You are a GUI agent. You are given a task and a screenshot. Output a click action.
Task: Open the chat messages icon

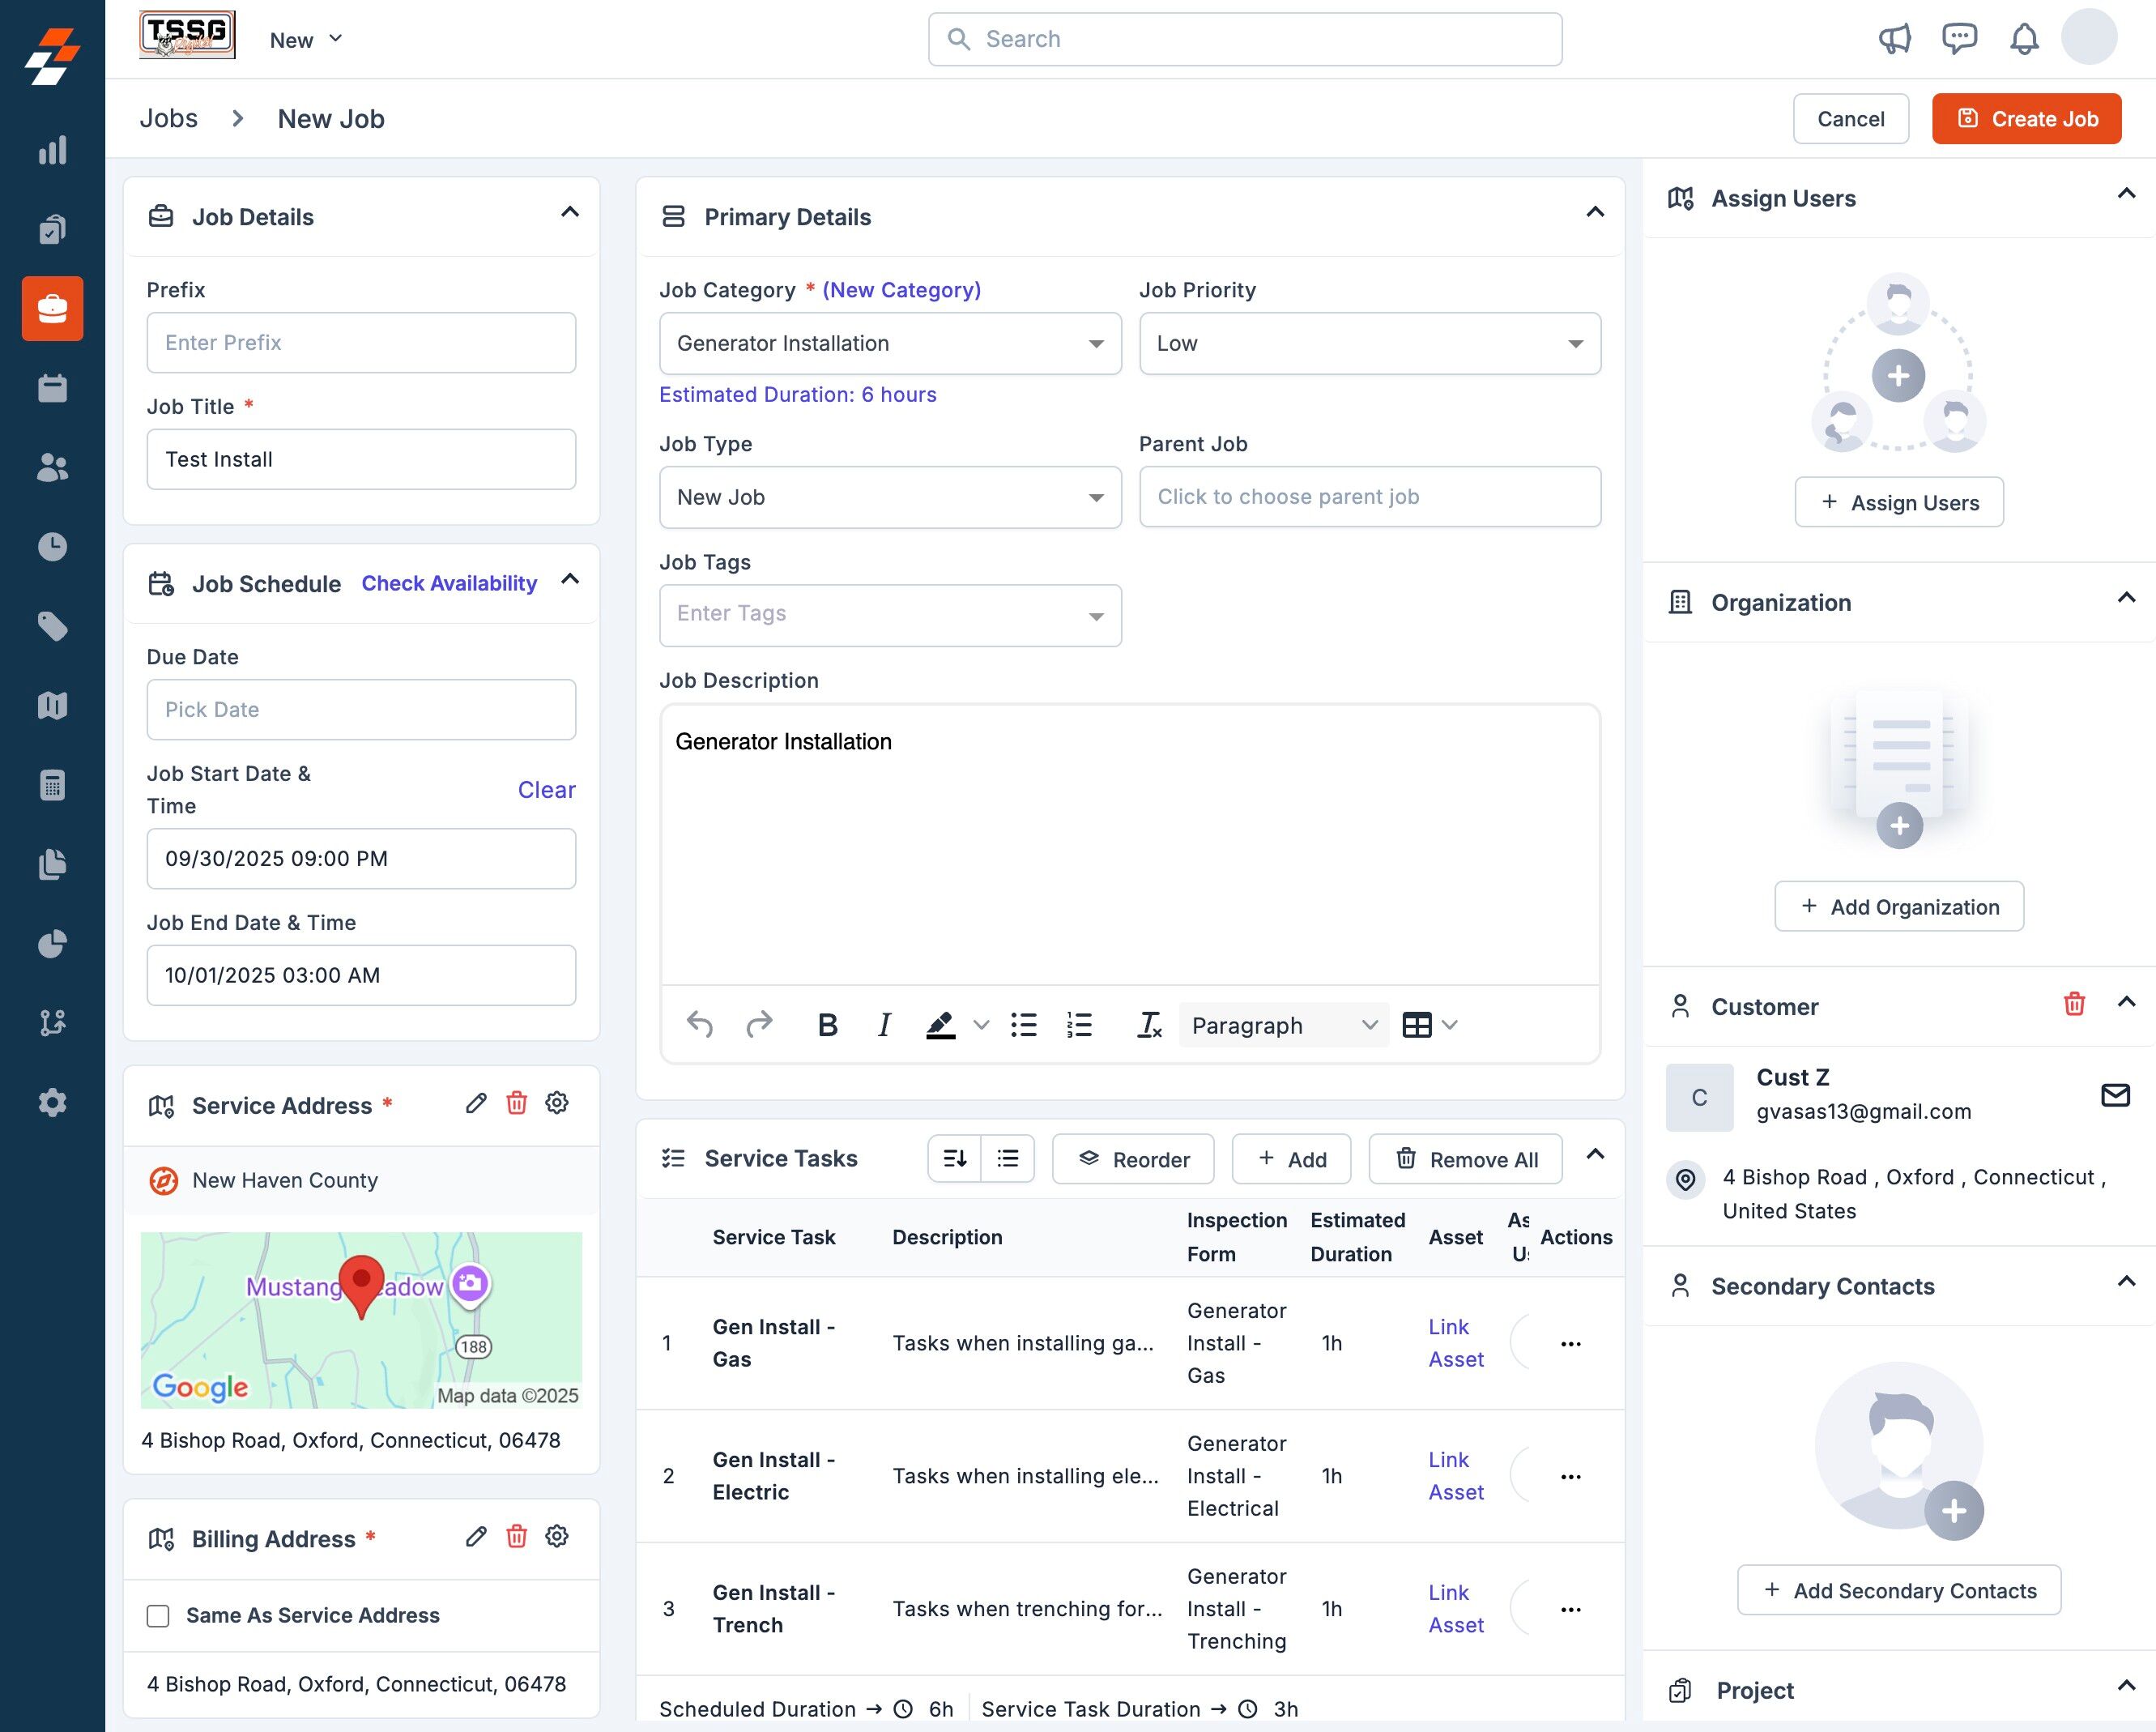point(1958,39)
